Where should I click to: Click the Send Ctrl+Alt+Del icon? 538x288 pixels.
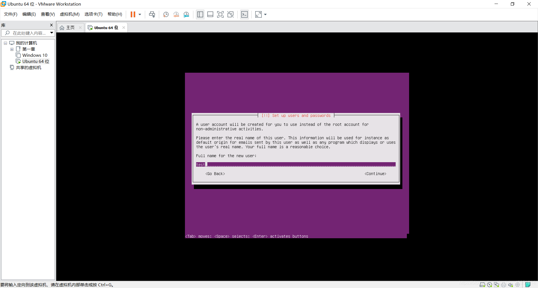pyautogui.click(x=152, y=15)
